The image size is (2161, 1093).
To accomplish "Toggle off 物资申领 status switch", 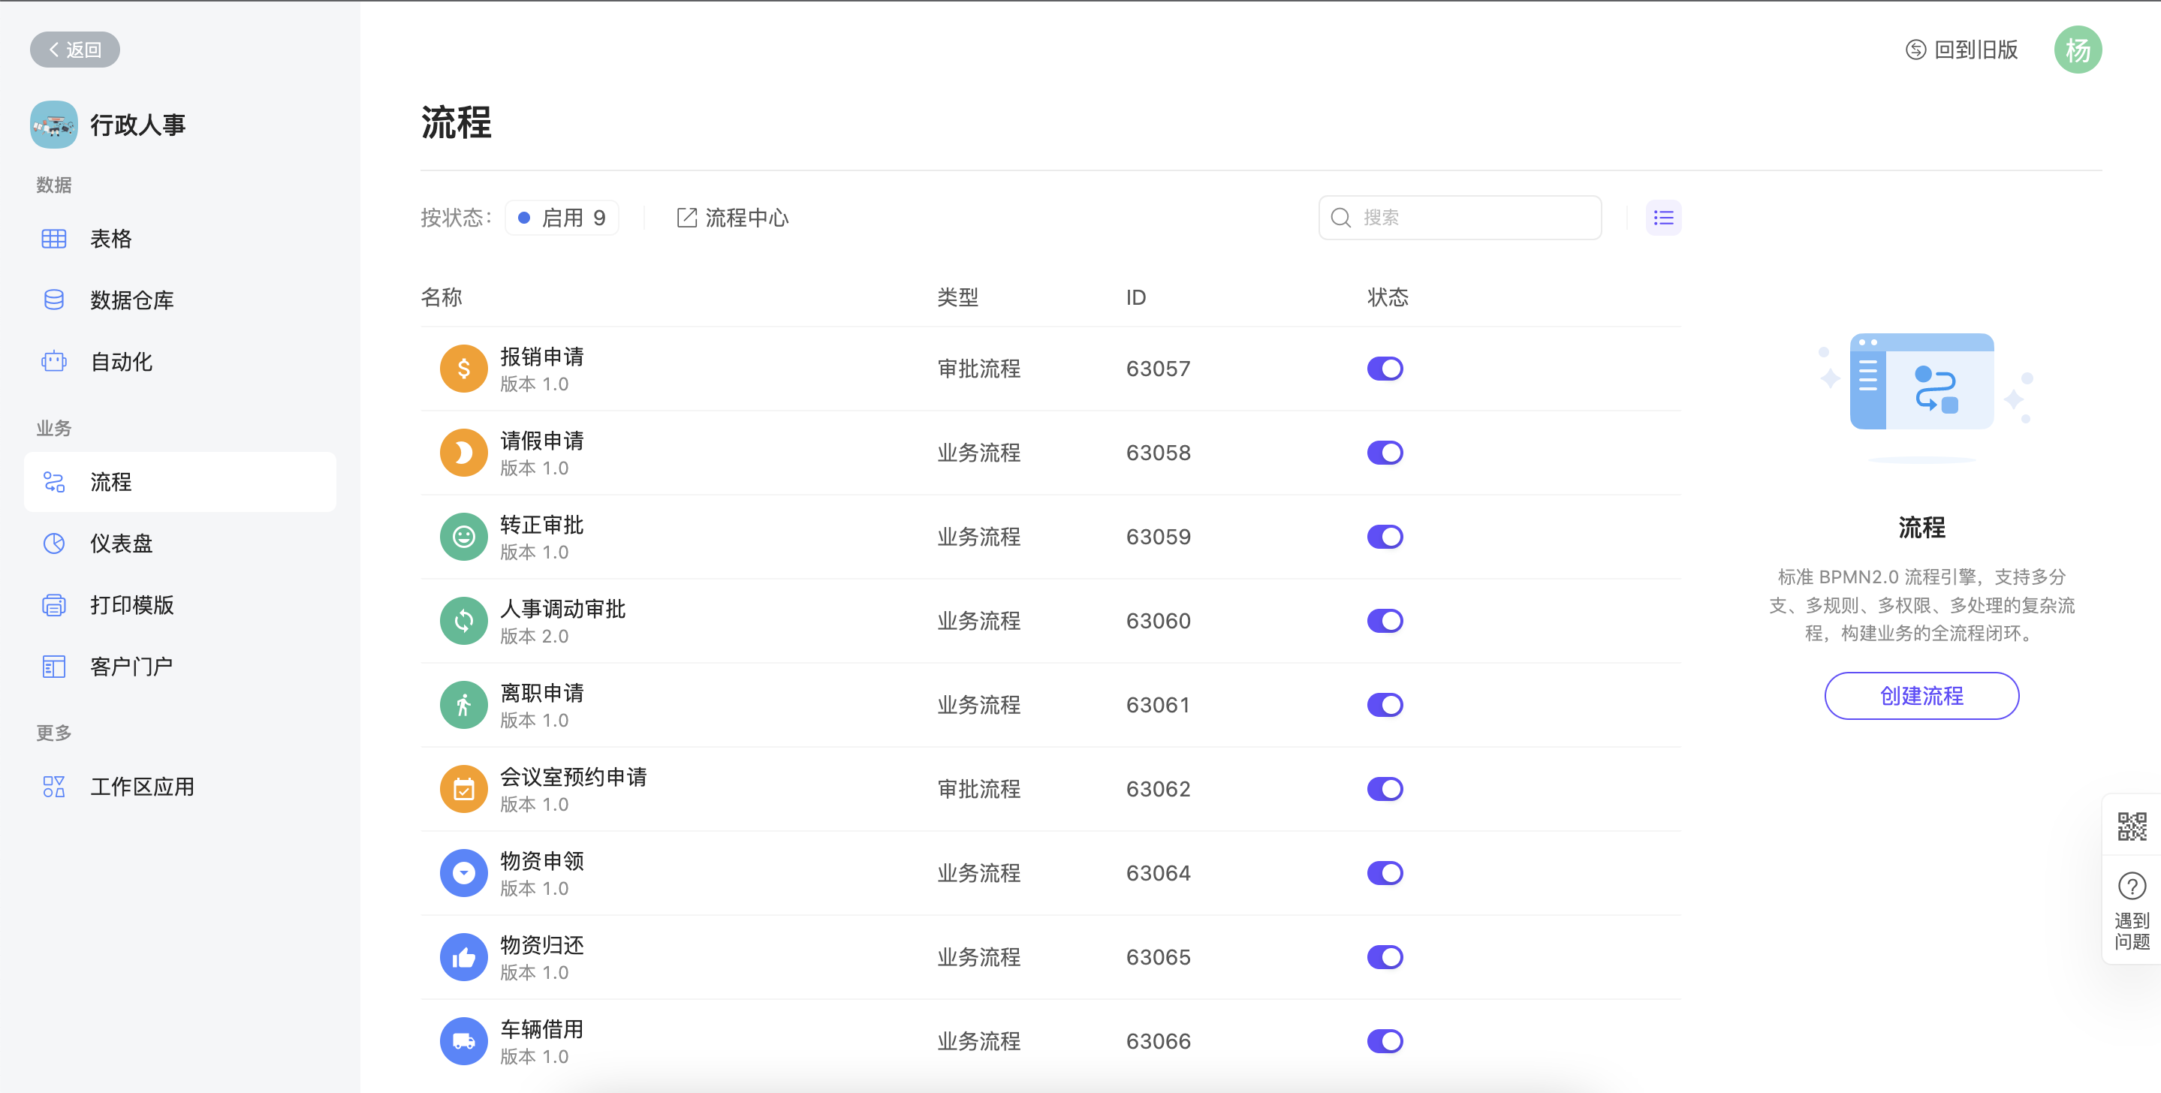I will (x=1384, y=873).
